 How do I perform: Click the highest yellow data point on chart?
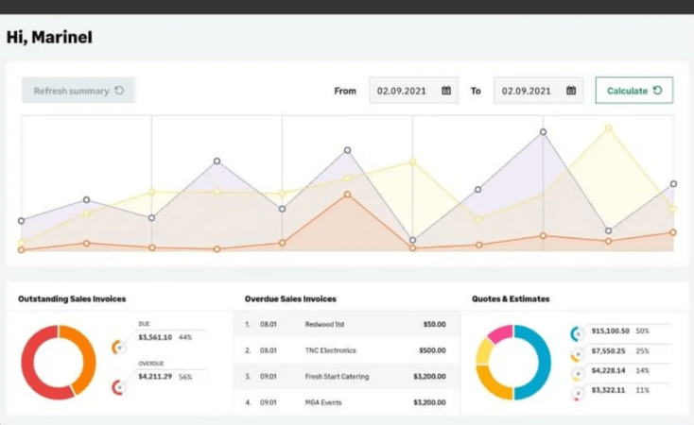[x=608, y=126]
